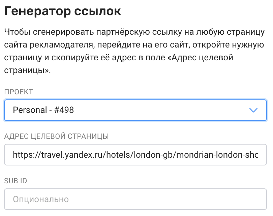The image size is (273, 216).
Task: Click the quoted '«Адрес целевой' text in the description
Action: click(204, 57)
